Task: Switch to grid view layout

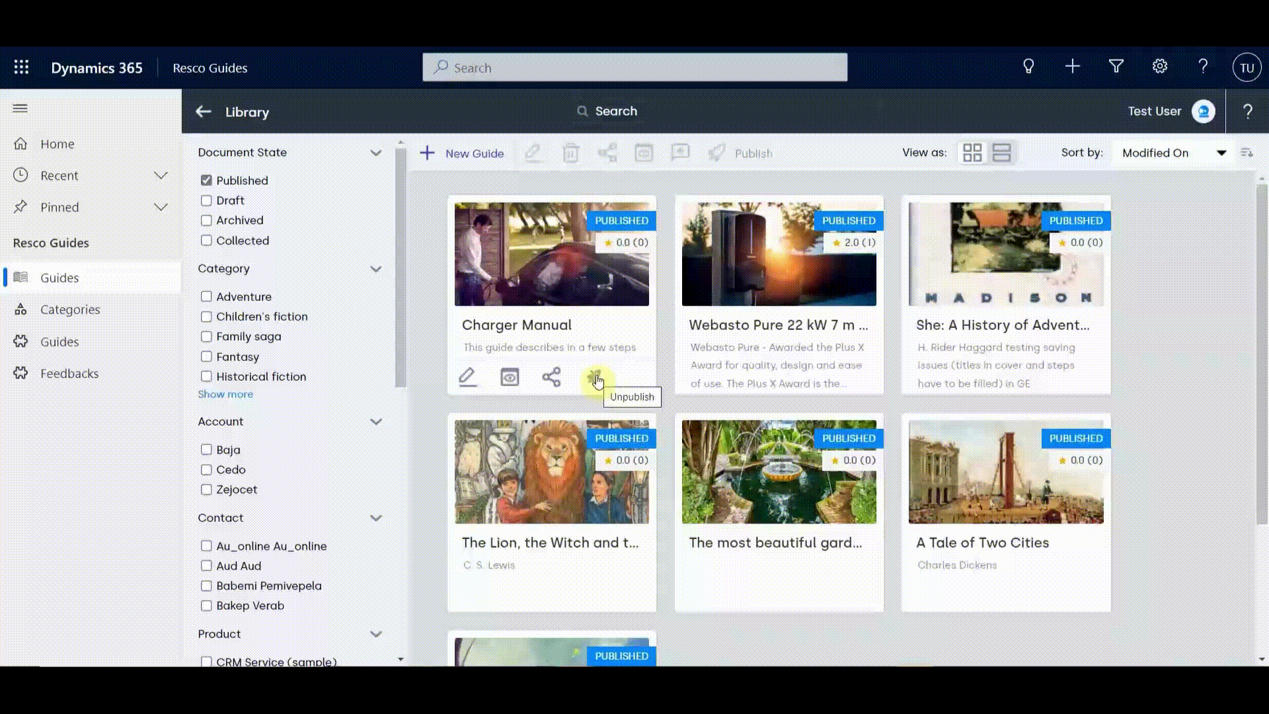Action: tap(972, 153)
